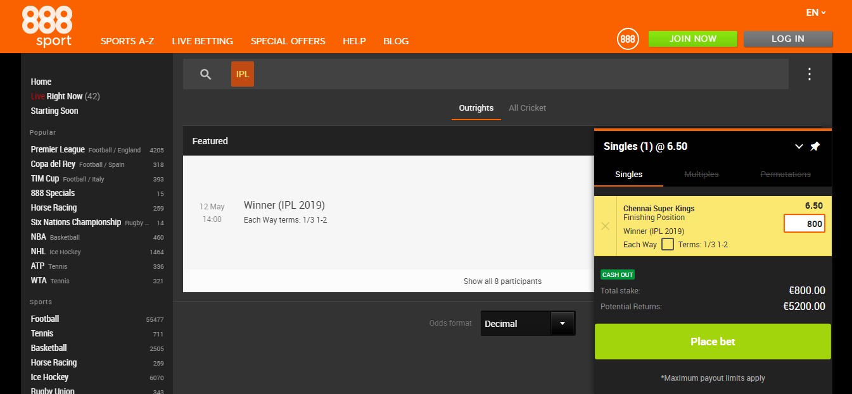The width and height of the screenshot is (852, 394).
Task: Click the stake input field showing 800
Action: (x=804, y=224)
